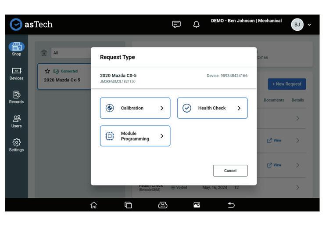Select the 2020 Mazda Cx-5 card
The image size is (333, 225).
tap(64, 76)
